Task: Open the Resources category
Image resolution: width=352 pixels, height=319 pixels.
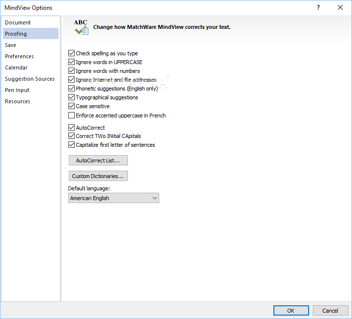Action: coord(31,101)
